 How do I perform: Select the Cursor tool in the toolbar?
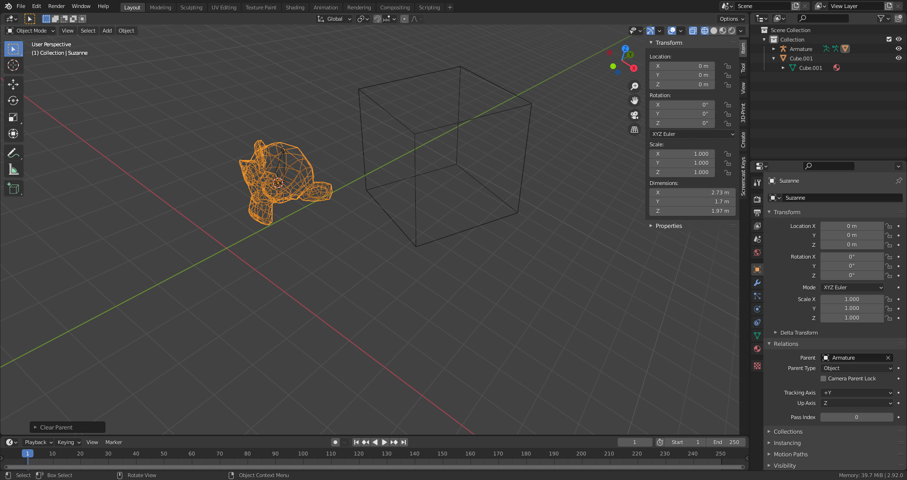click(x=13, y=65)
